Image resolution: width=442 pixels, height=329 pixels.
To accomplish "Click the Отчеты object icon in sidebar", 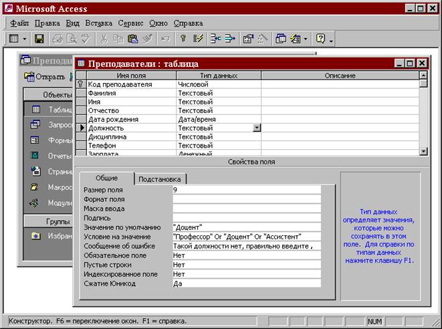I will (x=35, y=155).
